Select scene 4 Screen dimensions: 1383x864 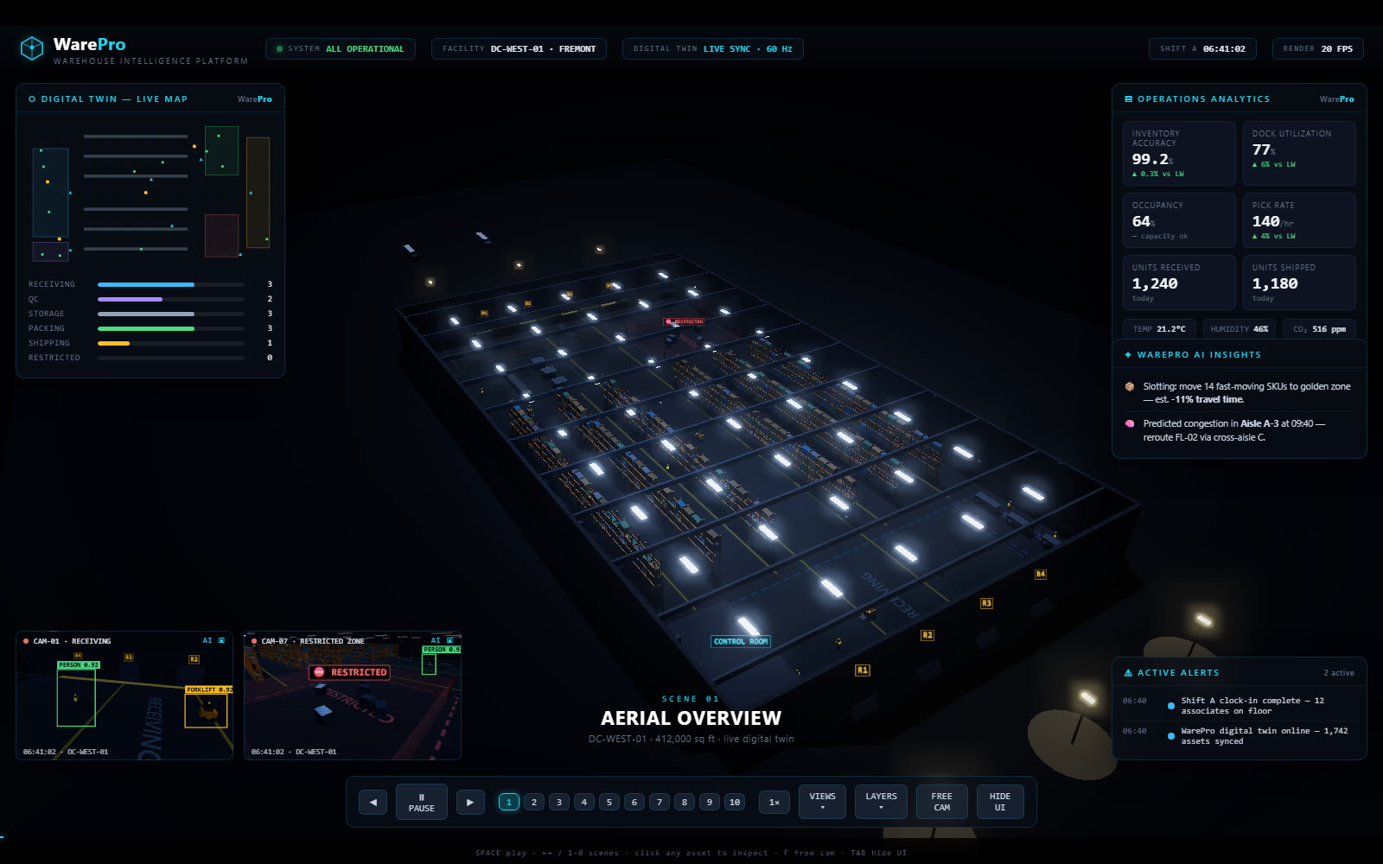tap(584, 802)
